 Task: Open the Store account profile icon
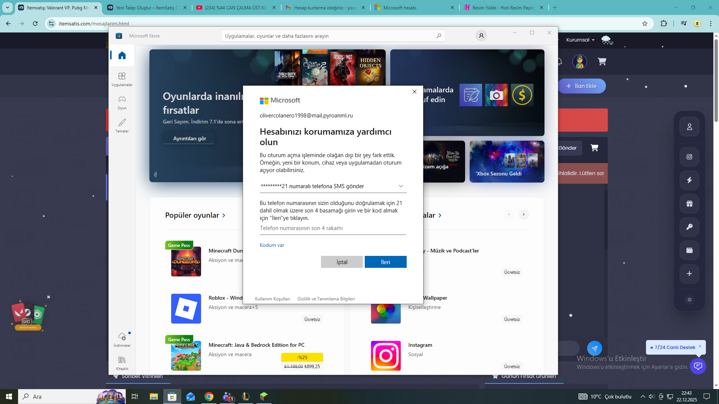tap(481, 36)
